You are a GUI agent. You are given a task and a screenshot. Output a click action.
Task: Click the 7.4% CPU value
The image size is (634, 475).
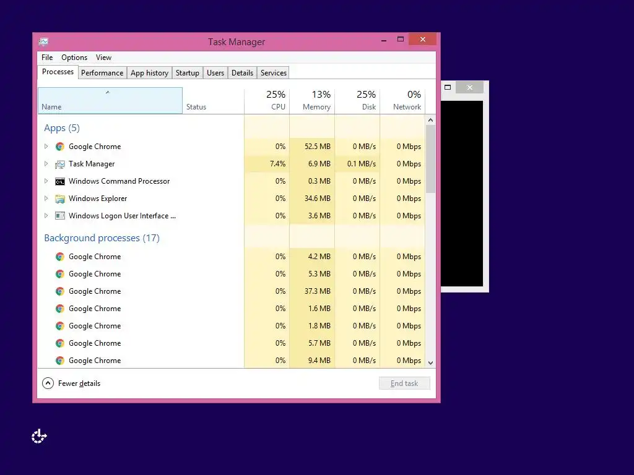click(277, 164)
